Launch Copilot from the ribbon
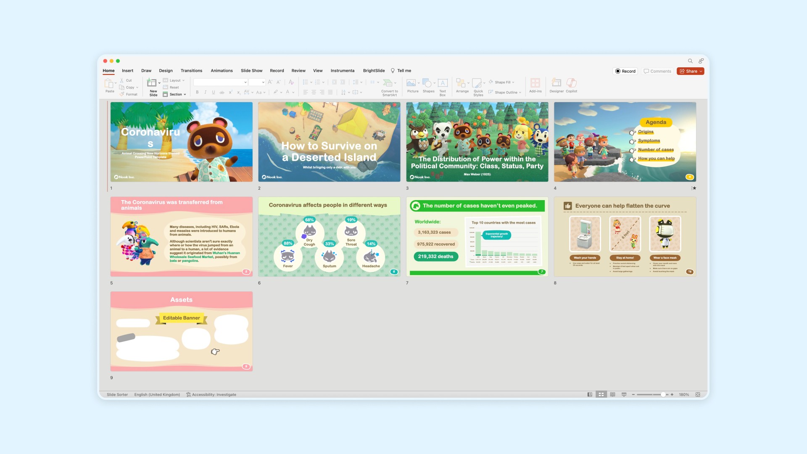The image size is (807, 454). (571, 83)
